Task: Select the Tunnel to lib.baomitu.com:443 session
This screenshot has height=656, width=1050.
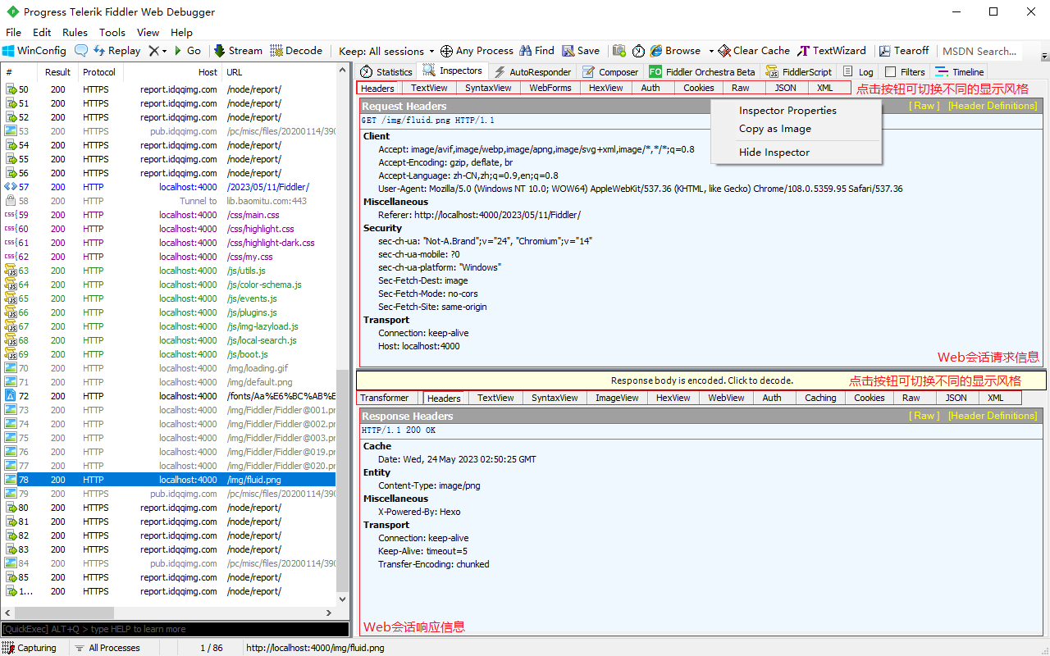Action: click(168, 201)
